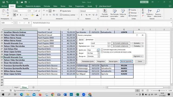Open Dar formato como tabla

115,13
